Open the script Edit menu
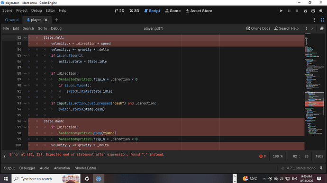The height and width of the screenshot is (183, 327). click(16, 28)
